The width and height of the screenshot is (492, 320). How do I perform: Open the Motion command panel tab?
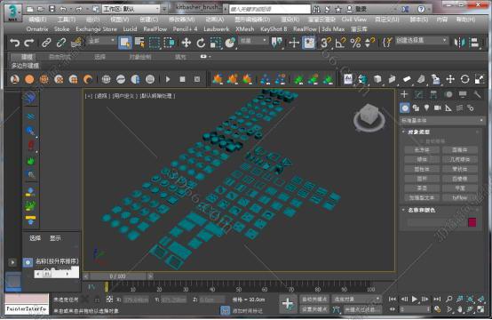point(448,94)
